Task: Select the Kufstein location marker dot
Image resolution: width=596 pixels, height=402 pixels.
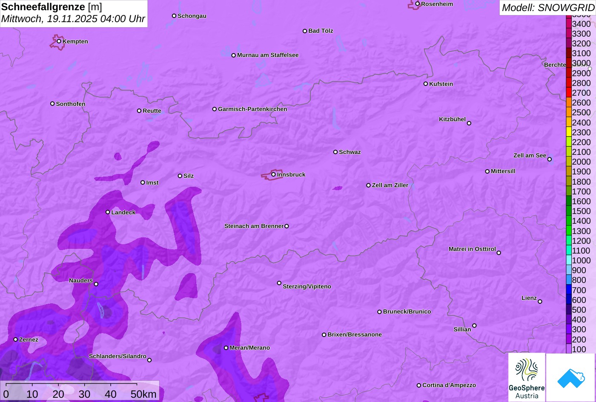Action: point(425,84)
